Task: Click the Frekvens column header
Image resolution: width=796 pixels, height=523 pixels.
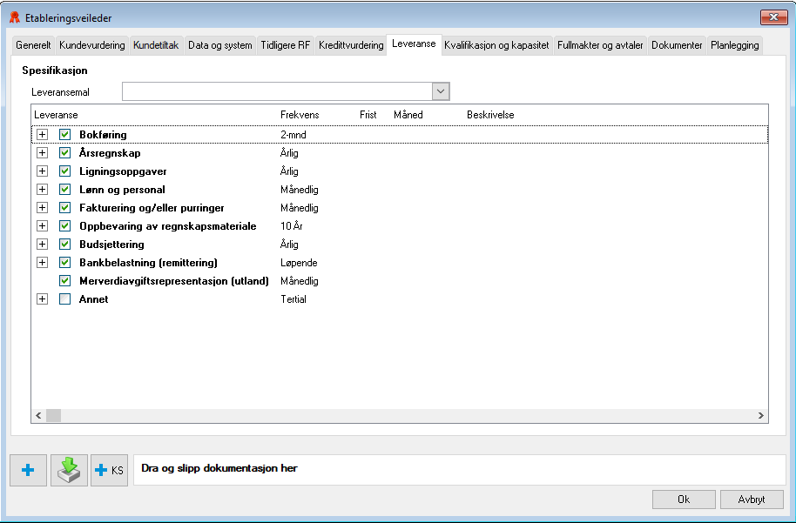Action: [300, 115]
